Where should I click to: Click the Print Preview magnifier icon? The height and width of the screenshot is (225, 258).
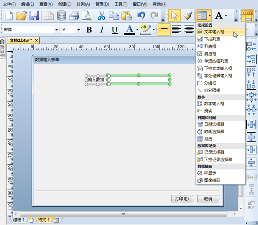(87, 16)
